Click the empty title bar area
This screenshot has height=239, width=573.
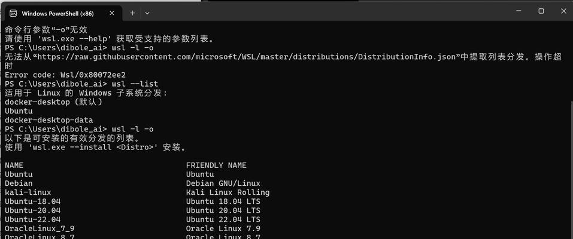[329, 12]
